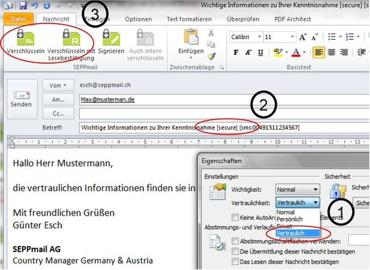Click the Einfügen clipboard paste icon
370x270 pixels.
(x=191, y=36)
